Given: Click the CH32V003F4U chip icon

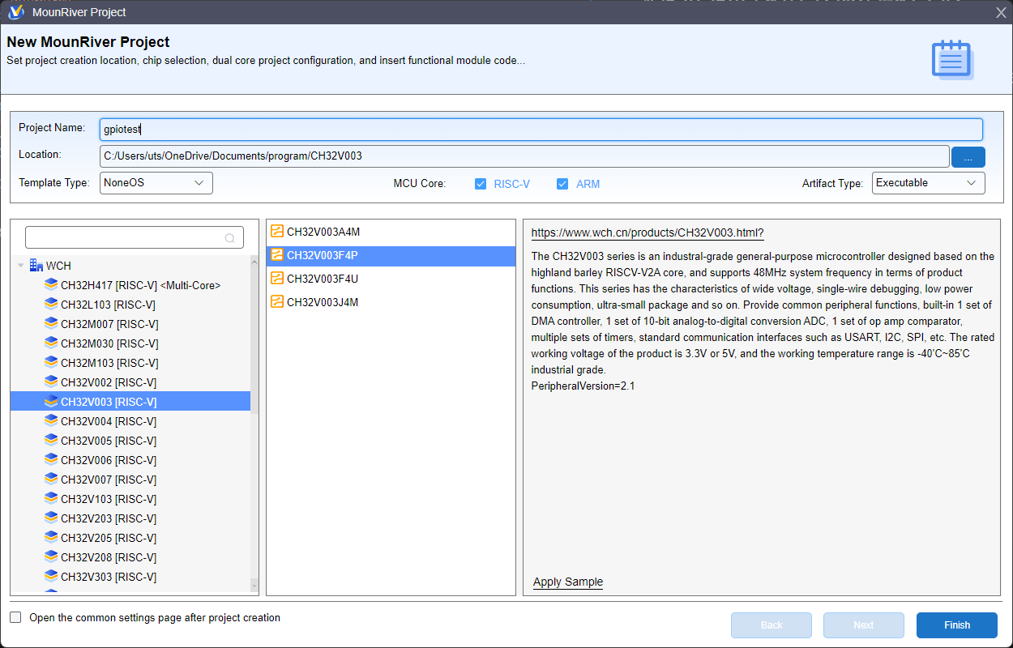Looking at the screenshot, I should coord(277,279).
